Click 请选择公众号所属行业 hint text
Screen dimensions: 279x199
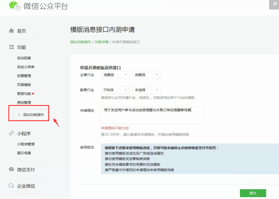[148, 98]
